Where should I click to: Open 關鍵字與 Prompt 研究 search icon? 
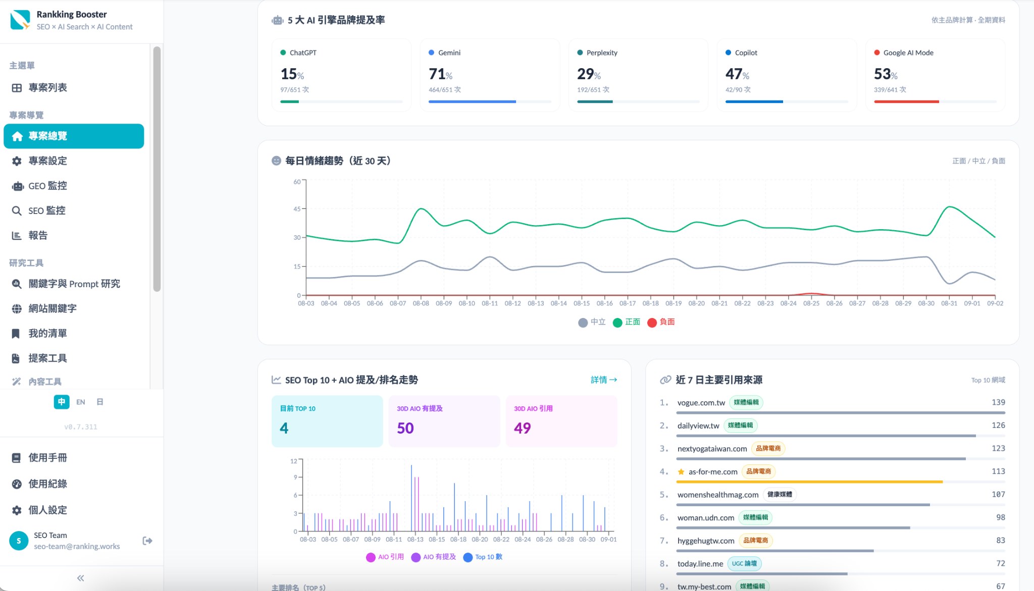pos(17,284)
